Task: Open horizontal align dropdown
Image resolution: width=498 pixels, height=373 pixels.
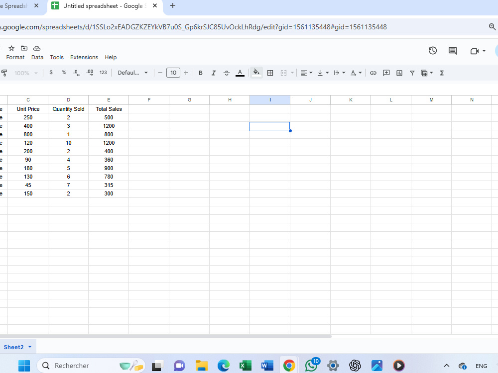Action: coord(306,73)
